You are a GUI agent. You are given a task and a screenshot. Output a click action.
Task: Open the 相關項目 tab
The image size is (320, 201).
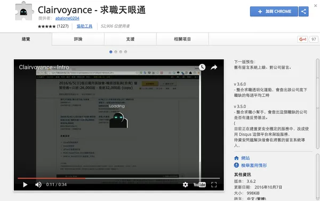coord(182,39)
